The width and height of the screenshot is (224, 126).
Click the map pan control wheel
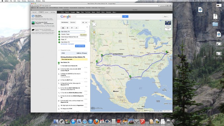[x=94, y=24]
